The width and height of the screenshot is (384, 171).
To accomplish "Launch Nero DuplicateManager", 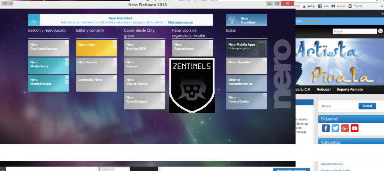I will click(48, 48).
